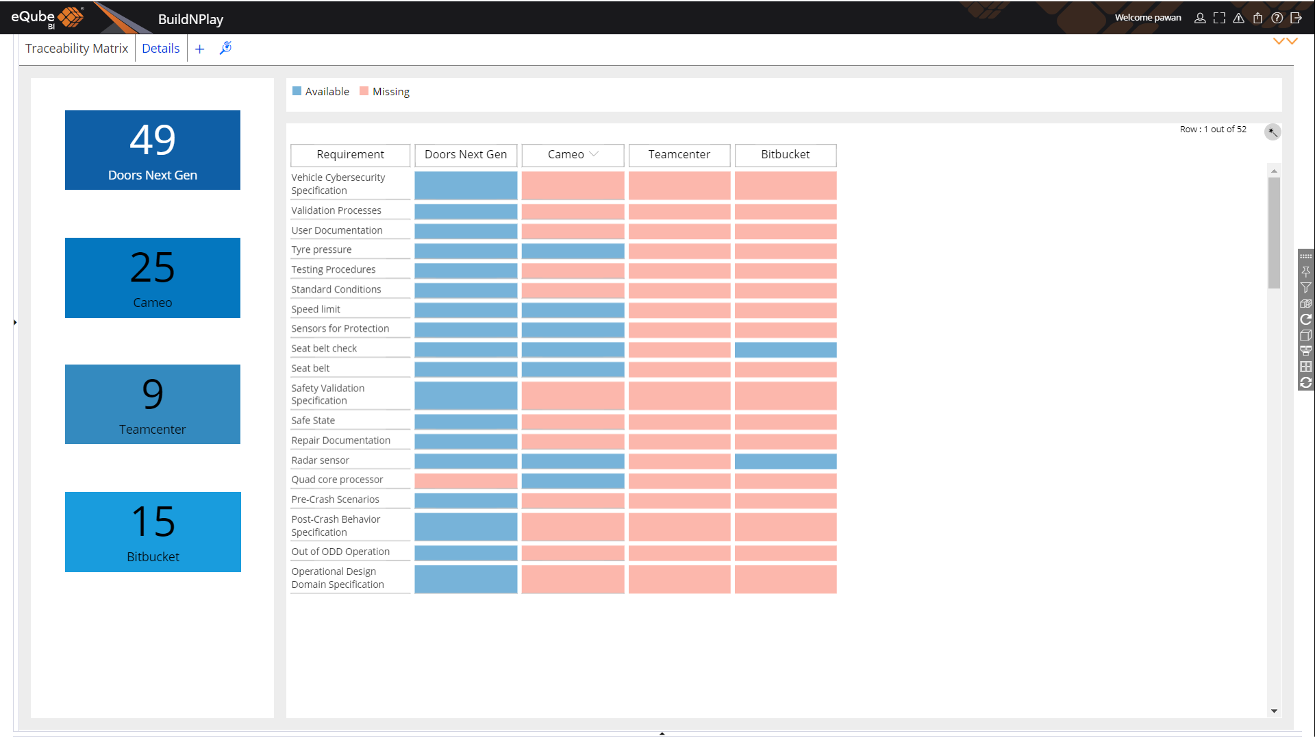Screen dimensions: 1315x738
Task: Click the pink Doors Next Gen cell for Quad core processor
Action: point(466,481)
